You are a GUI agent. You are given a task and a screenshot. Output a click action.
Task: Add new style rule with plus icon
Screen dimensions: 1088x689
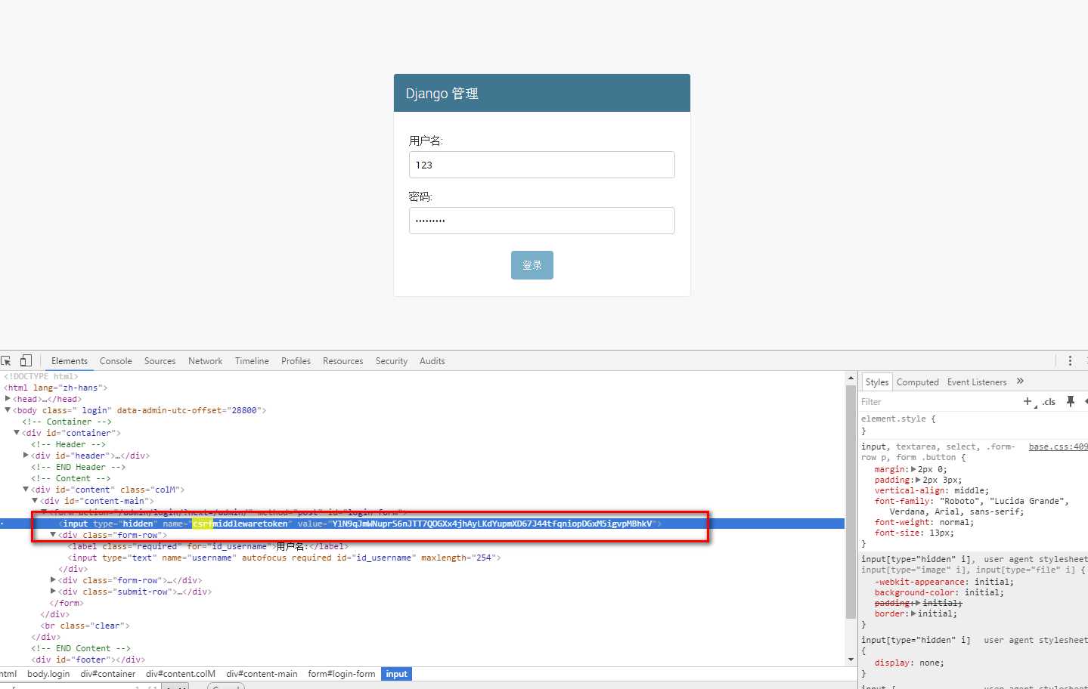[1028, 402]
